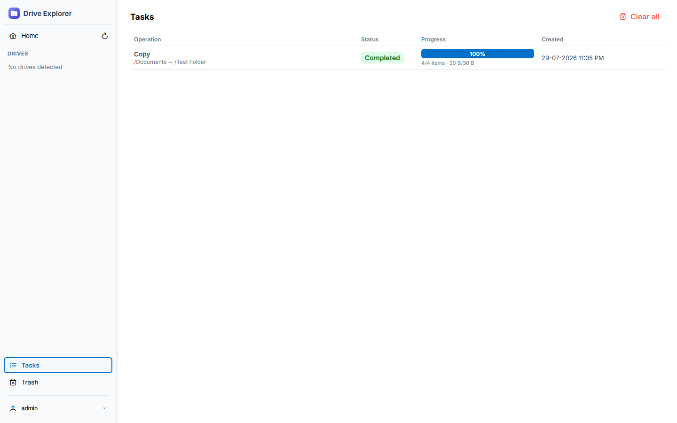Click the Completed status badge
This screenshot has height=423, width=677.
tap(382, 58)
